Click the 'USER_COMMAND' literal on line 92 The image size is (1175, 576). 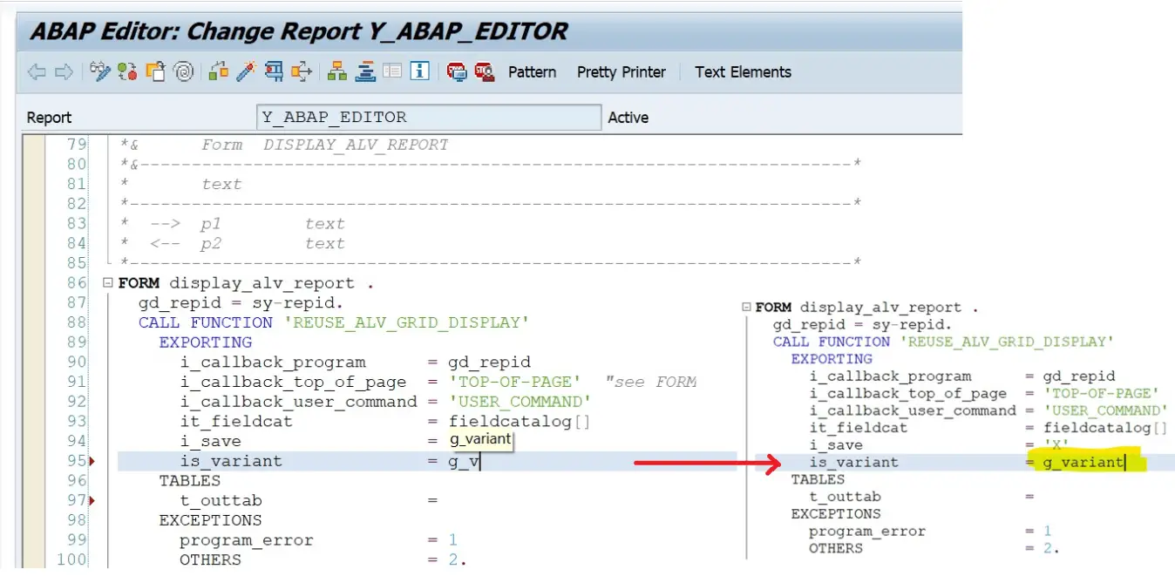pos(520,402)
